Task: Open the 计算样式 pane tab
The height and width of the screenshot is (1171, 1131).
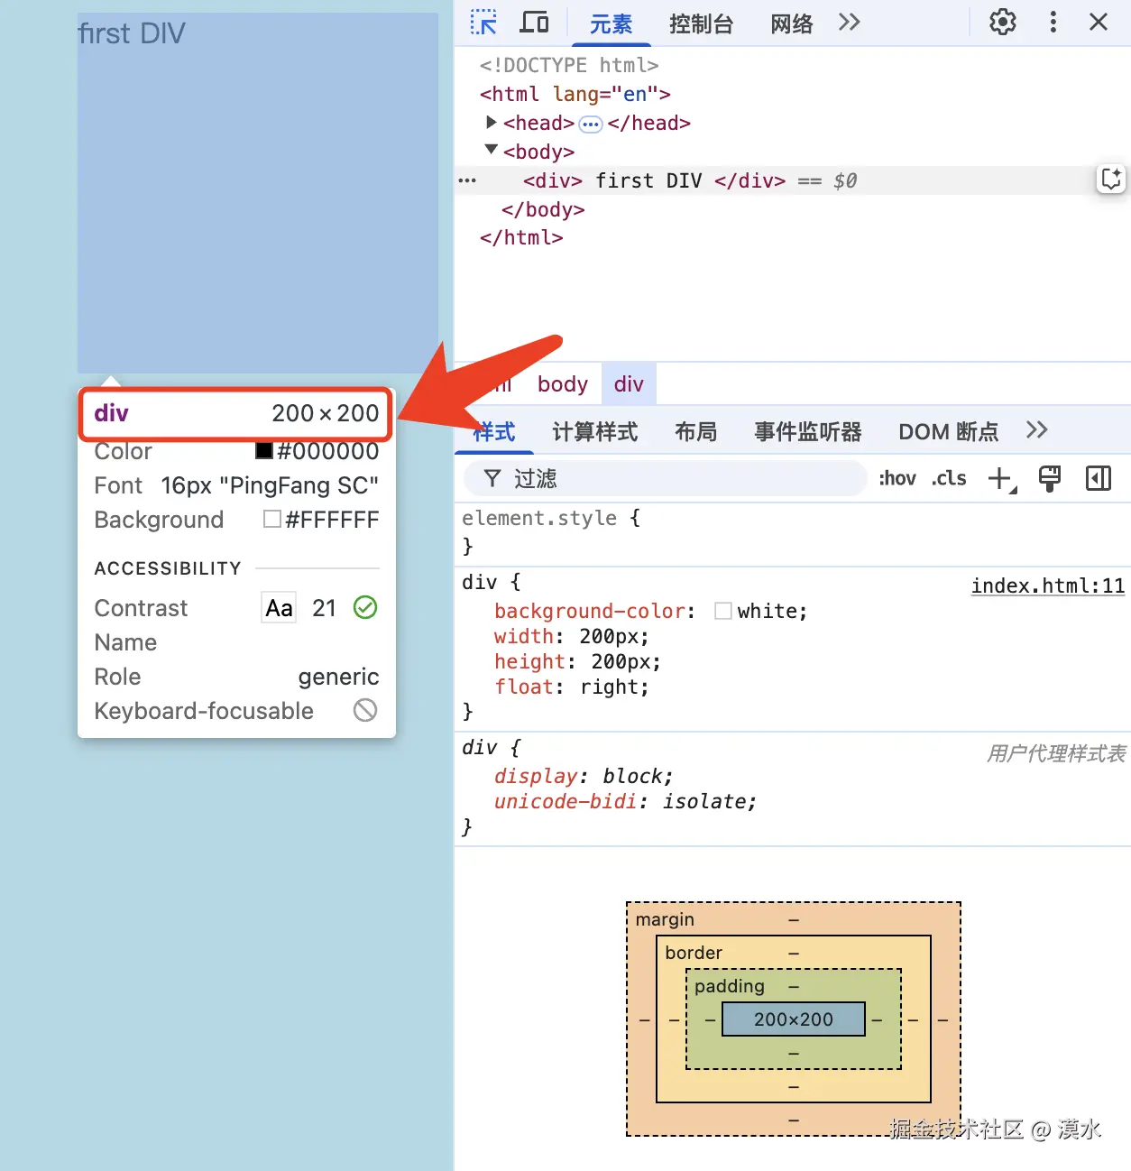Action: [x=595, y=432]
